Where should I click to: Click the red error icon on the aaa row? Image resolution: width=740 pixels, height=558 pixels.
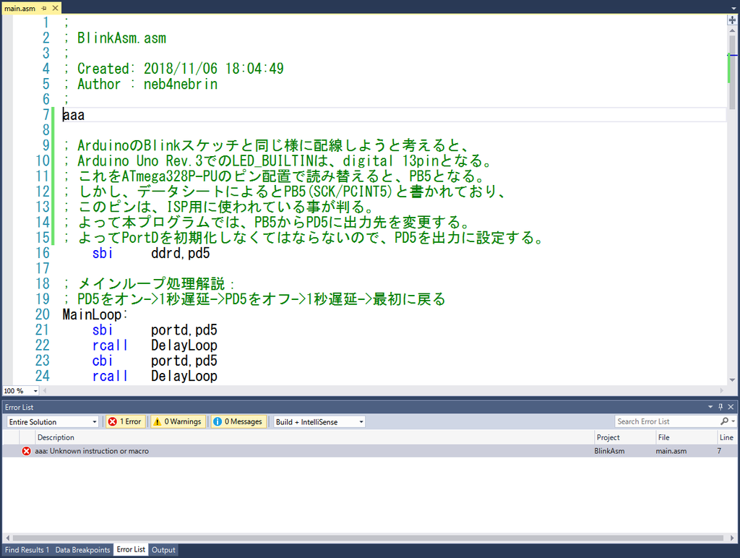point(27,451)
